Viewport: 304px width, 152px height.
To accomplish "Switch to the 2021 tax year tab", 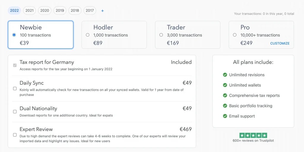I will click(29, 11).
